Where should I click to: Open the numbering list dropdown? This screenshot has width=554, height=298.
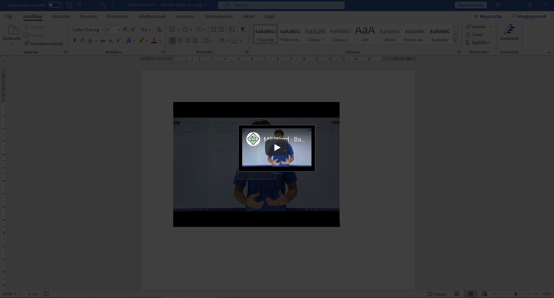point(191,29)
